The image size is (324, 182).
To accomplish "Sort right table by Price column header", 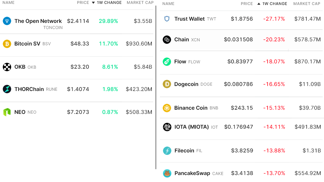I will [x=247, y=4].
